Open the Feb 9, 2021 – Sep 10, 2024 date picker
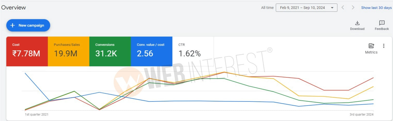Screen dimensions: 393x121 (302, 8)
